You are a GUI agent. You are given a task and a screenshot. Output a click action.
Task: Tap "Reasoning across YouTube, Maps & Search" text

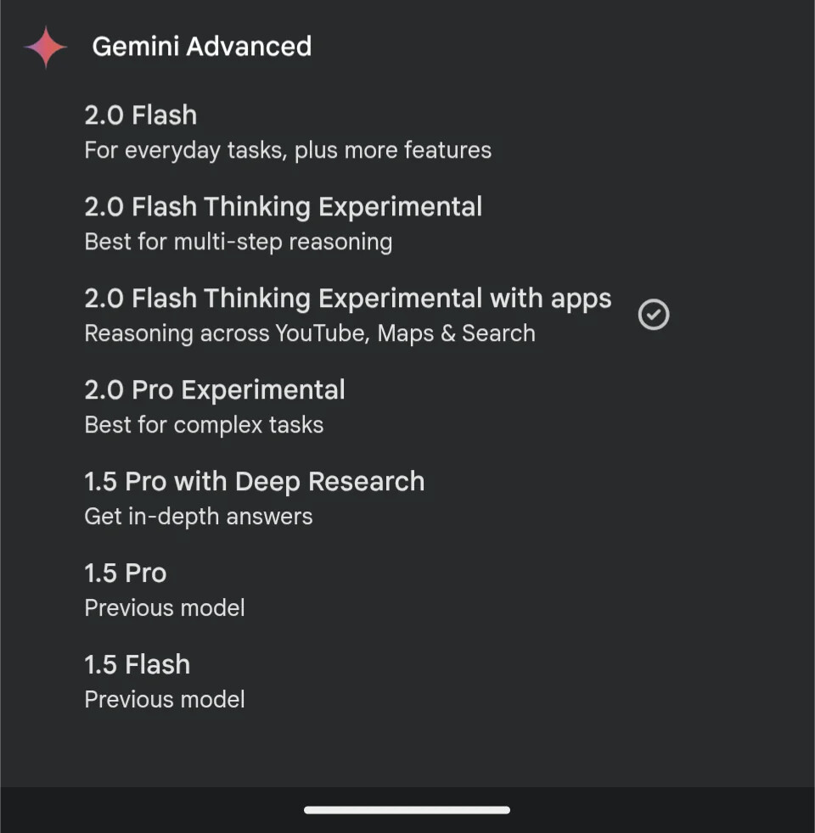point(310,334)
